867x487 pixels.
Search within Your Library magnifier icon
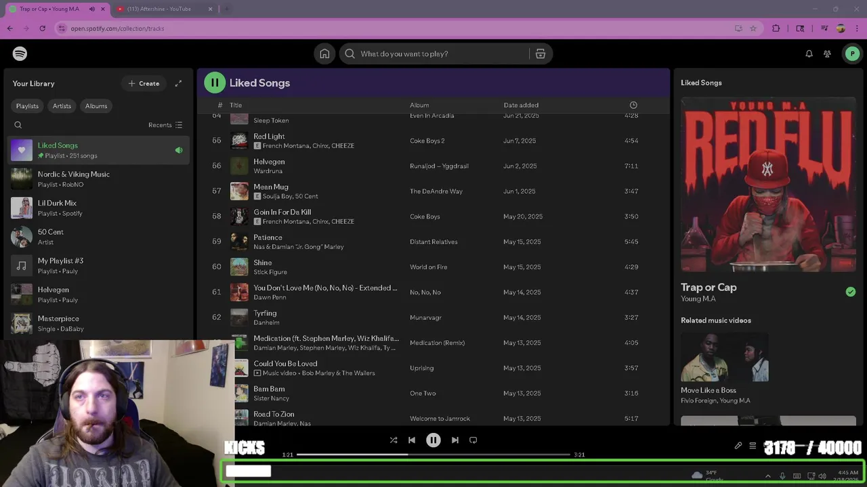(x=18, y=125)
